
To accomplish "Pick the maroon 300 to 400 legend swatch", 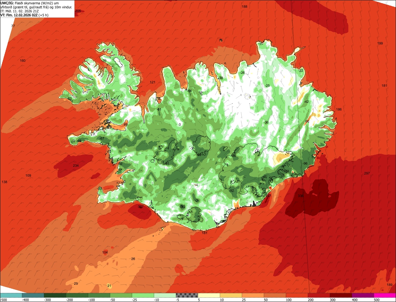I will coord(341,295).
